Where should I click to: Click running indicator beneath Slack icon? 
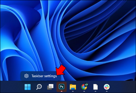tap(107, 91)
